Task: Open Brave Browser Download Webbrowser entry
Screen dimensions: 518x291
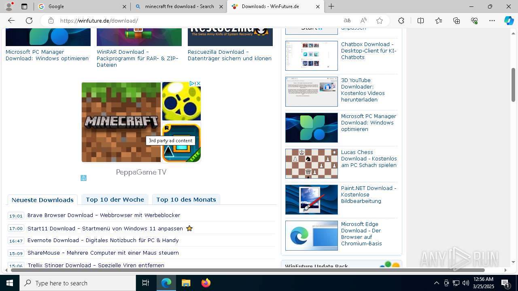Action: click(104, 215)
